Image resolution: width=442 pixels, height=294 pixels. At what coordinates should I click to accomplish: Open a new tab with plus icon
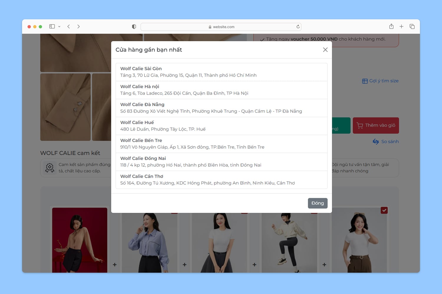tap(401, 26)
